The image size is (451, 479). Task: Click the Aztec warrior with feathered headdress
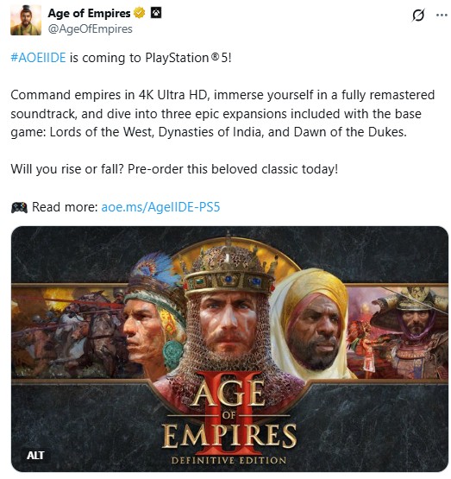pyautogui.click(x=153, y=315)
